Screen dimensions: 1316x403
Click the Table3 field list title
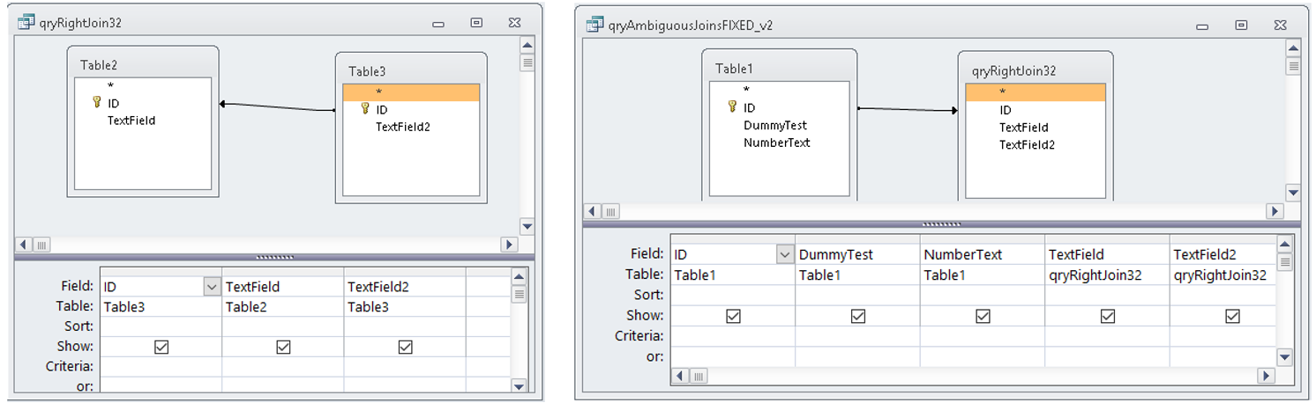pyautogui.click(x=367, y=71)
